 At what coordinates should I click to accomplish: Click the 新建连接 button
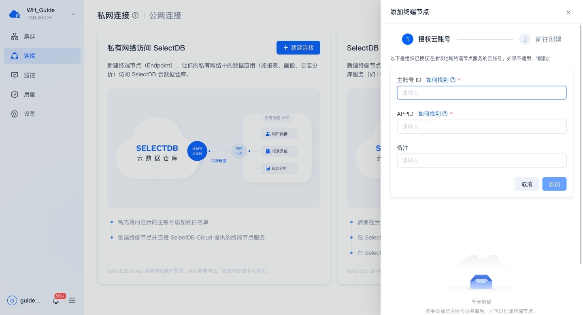coord(298,48)
